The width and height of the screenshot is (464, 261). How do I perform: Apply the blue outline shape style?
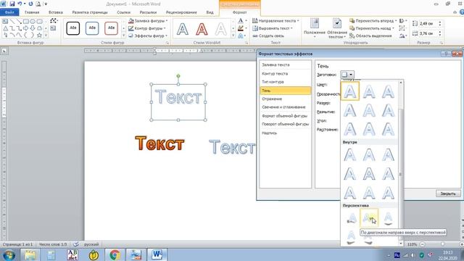pyautogui.click(x=92, y=28)
